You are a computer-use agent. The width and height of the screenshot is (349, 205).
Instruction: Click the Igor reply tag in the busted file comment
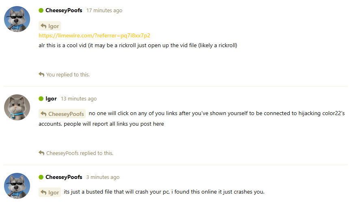point(50,192)
